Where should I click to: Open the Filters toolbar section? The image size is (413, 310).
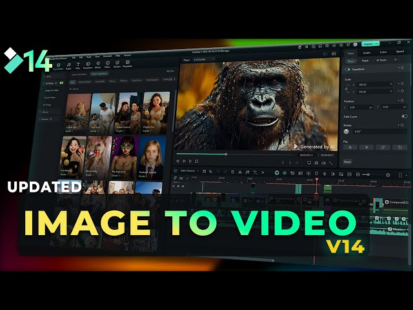(108, 65)
